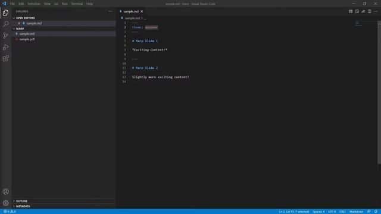The image size is (381, 214).
Task: Click the '# Marp Slide 1' heading
Action: pyautogui.click(x=145, y=41)
